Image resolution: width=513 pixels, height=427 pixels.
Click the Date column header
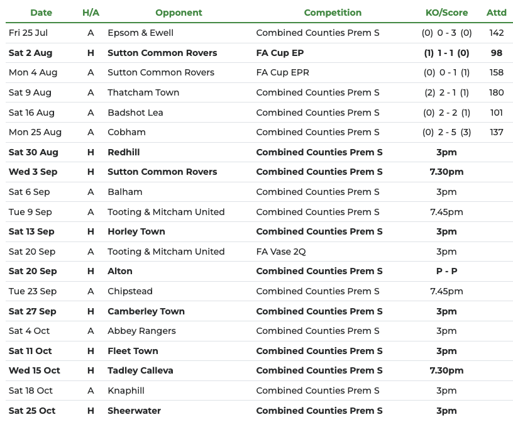[41, 13]
